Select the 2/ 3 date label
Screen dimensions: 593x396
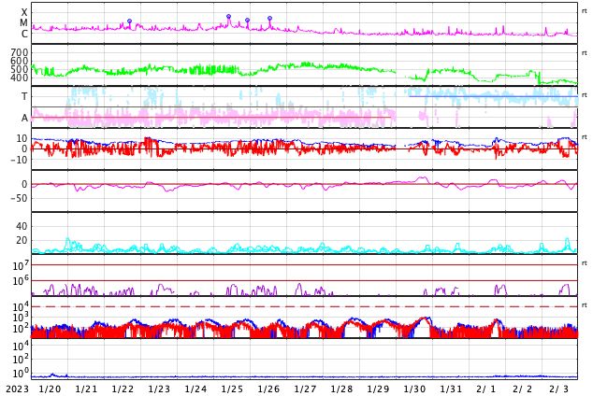pos(559,389)
